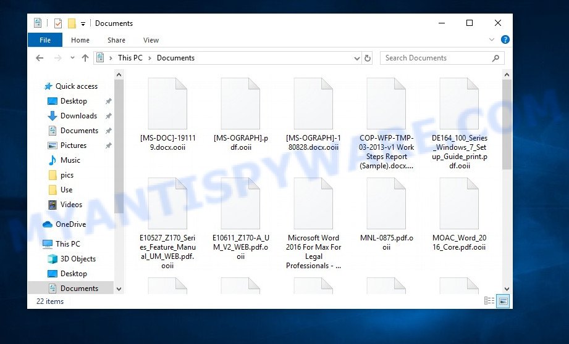The image size is (569, 344).
Task: Click the title bar document icon
Action: point(37,23)
